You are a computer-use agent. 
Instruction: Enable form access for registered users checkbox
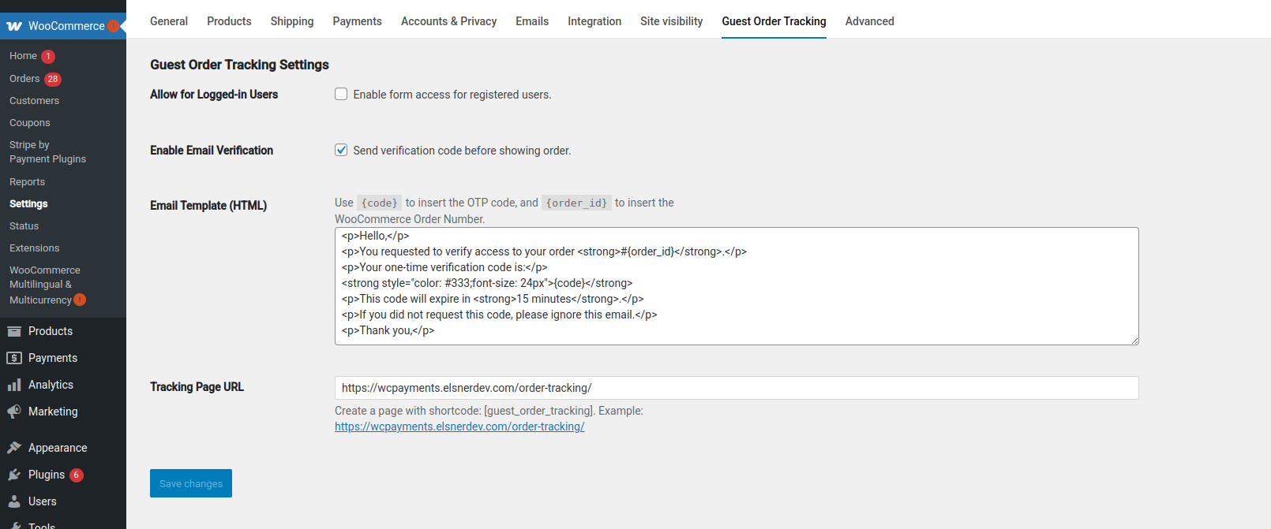341,95
